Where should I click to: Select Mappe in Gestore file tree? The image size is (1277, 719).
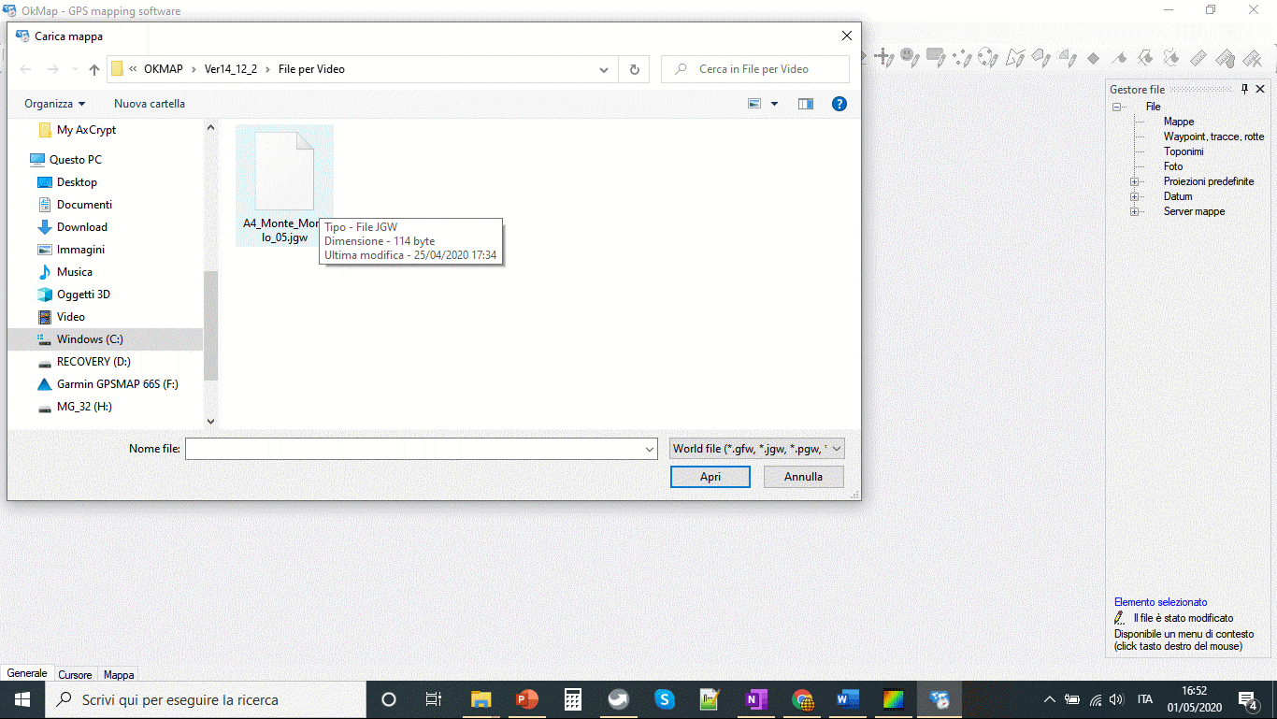1179,122
